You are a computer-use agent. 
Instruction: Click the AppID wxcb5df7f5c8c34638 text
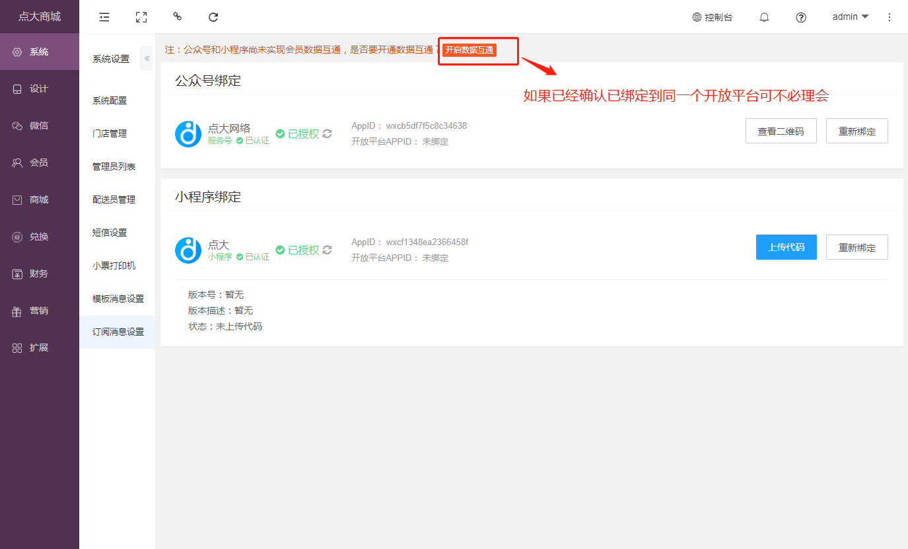pos(409,126)
